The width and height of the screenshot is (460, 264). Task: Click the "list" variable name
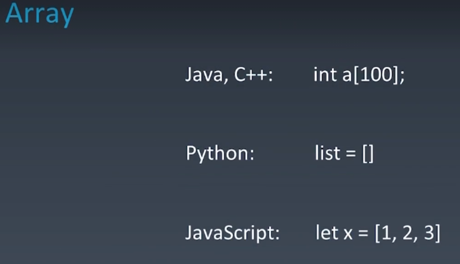pos(327,153)
